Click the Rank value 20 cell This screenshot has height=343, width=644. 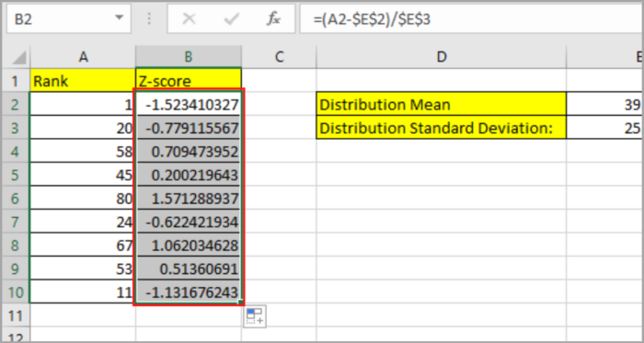pos(83,128)
